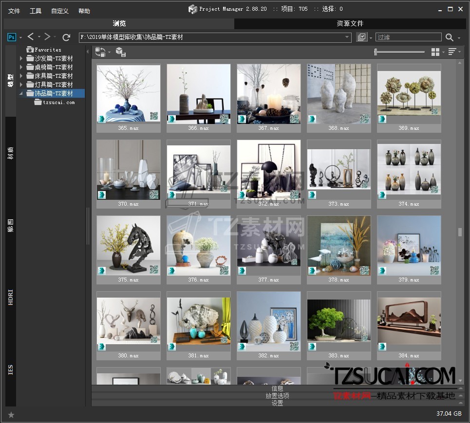
Task: Open the IES vertical side tab
Action: coord(11,370)
